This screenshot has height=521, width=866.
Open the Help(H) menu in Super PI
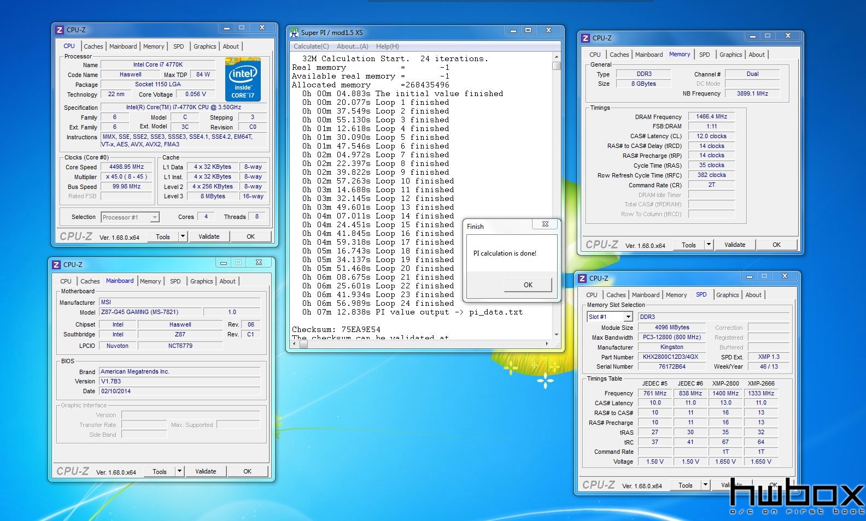click(387, 46)
